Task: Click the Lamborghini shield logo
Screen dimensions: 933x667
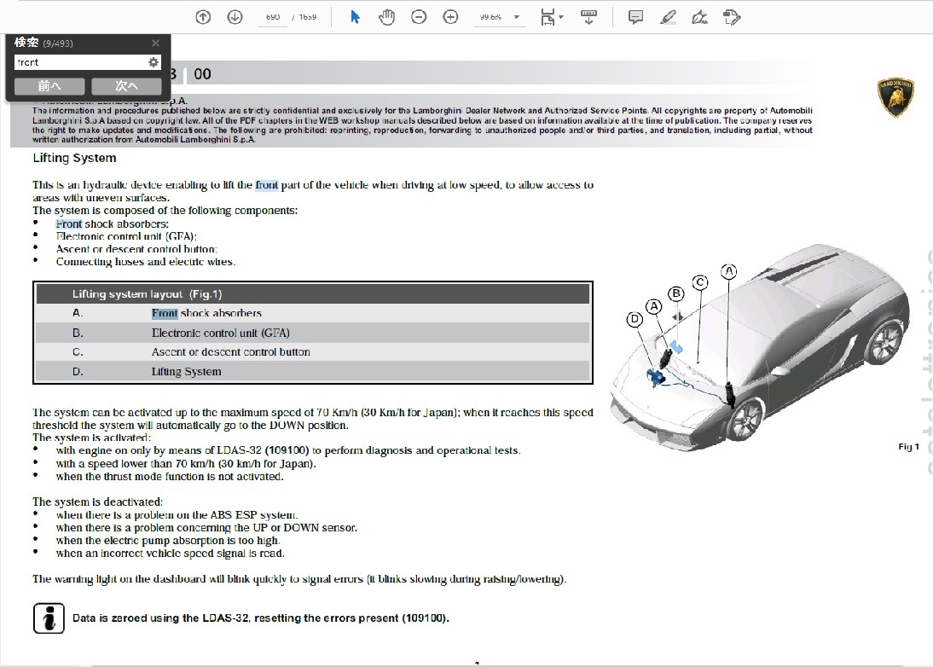Action: pos(895,97)
